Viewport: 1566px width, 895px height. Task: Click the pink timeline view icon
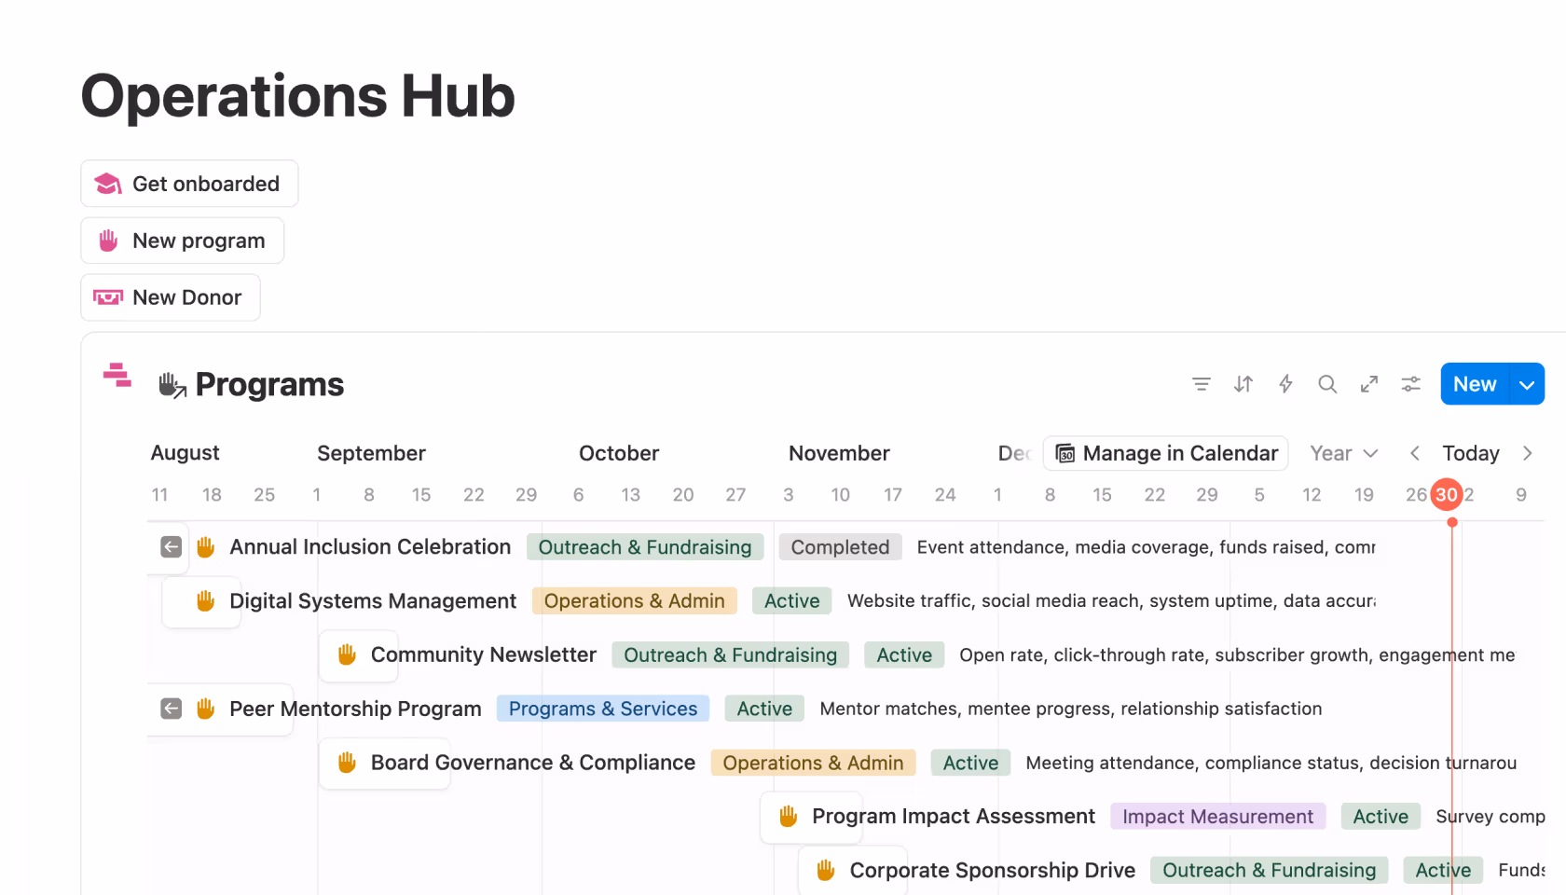coord(117,375)
